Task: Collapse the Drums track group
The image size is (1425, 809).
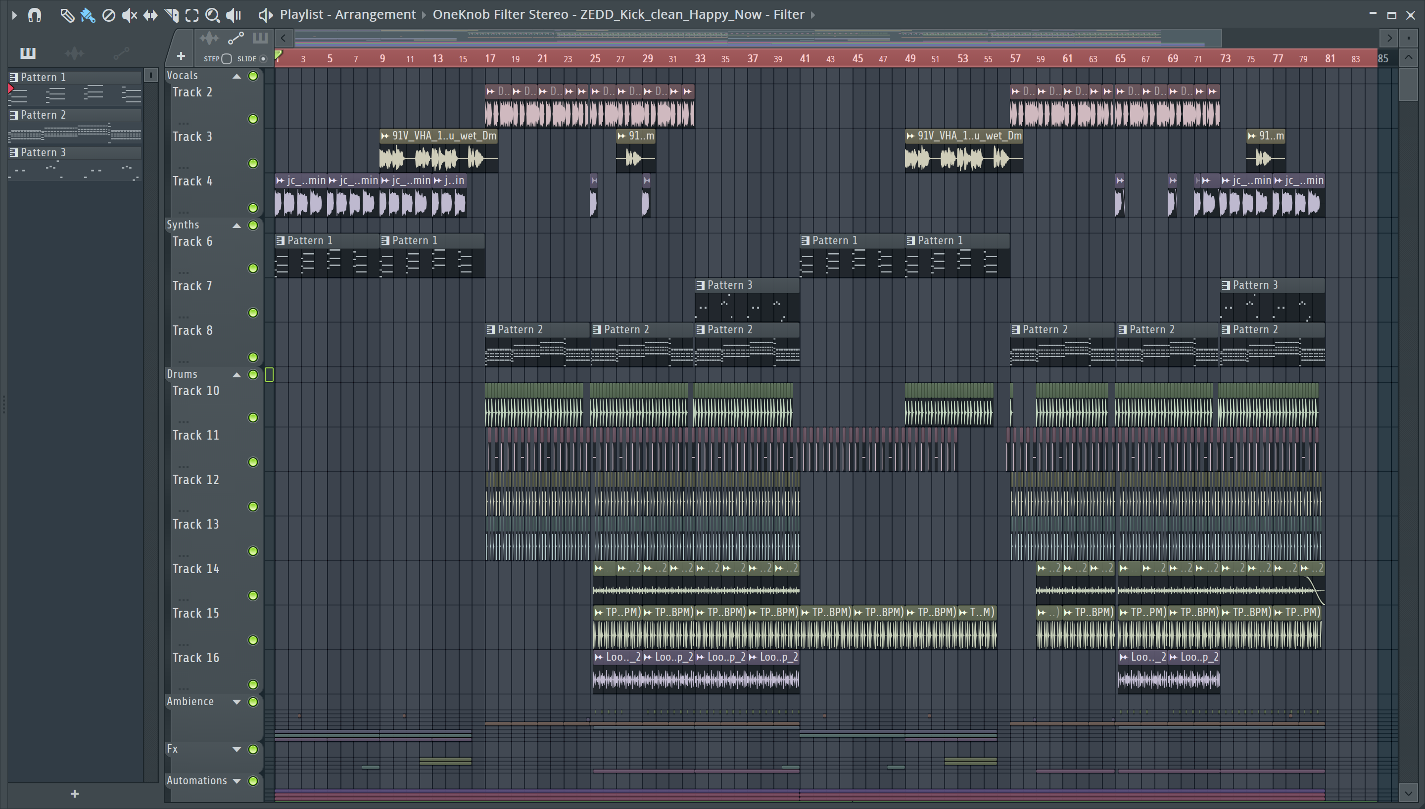Action: click(x=237, y=375)
